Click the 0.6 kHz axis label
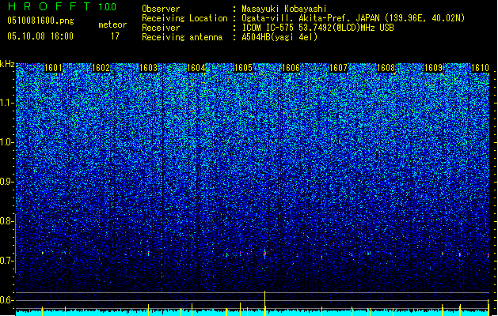 click(x=6, y=300)
